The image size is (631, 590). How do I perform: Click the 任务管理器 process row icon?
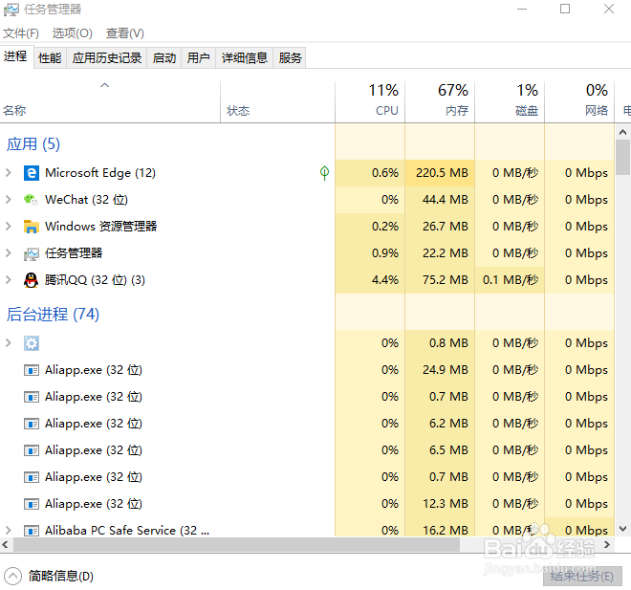(x=32, y=253)
